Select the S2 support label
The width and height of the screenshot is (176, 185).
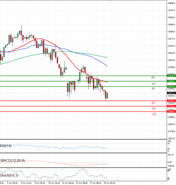pos(154,109)
